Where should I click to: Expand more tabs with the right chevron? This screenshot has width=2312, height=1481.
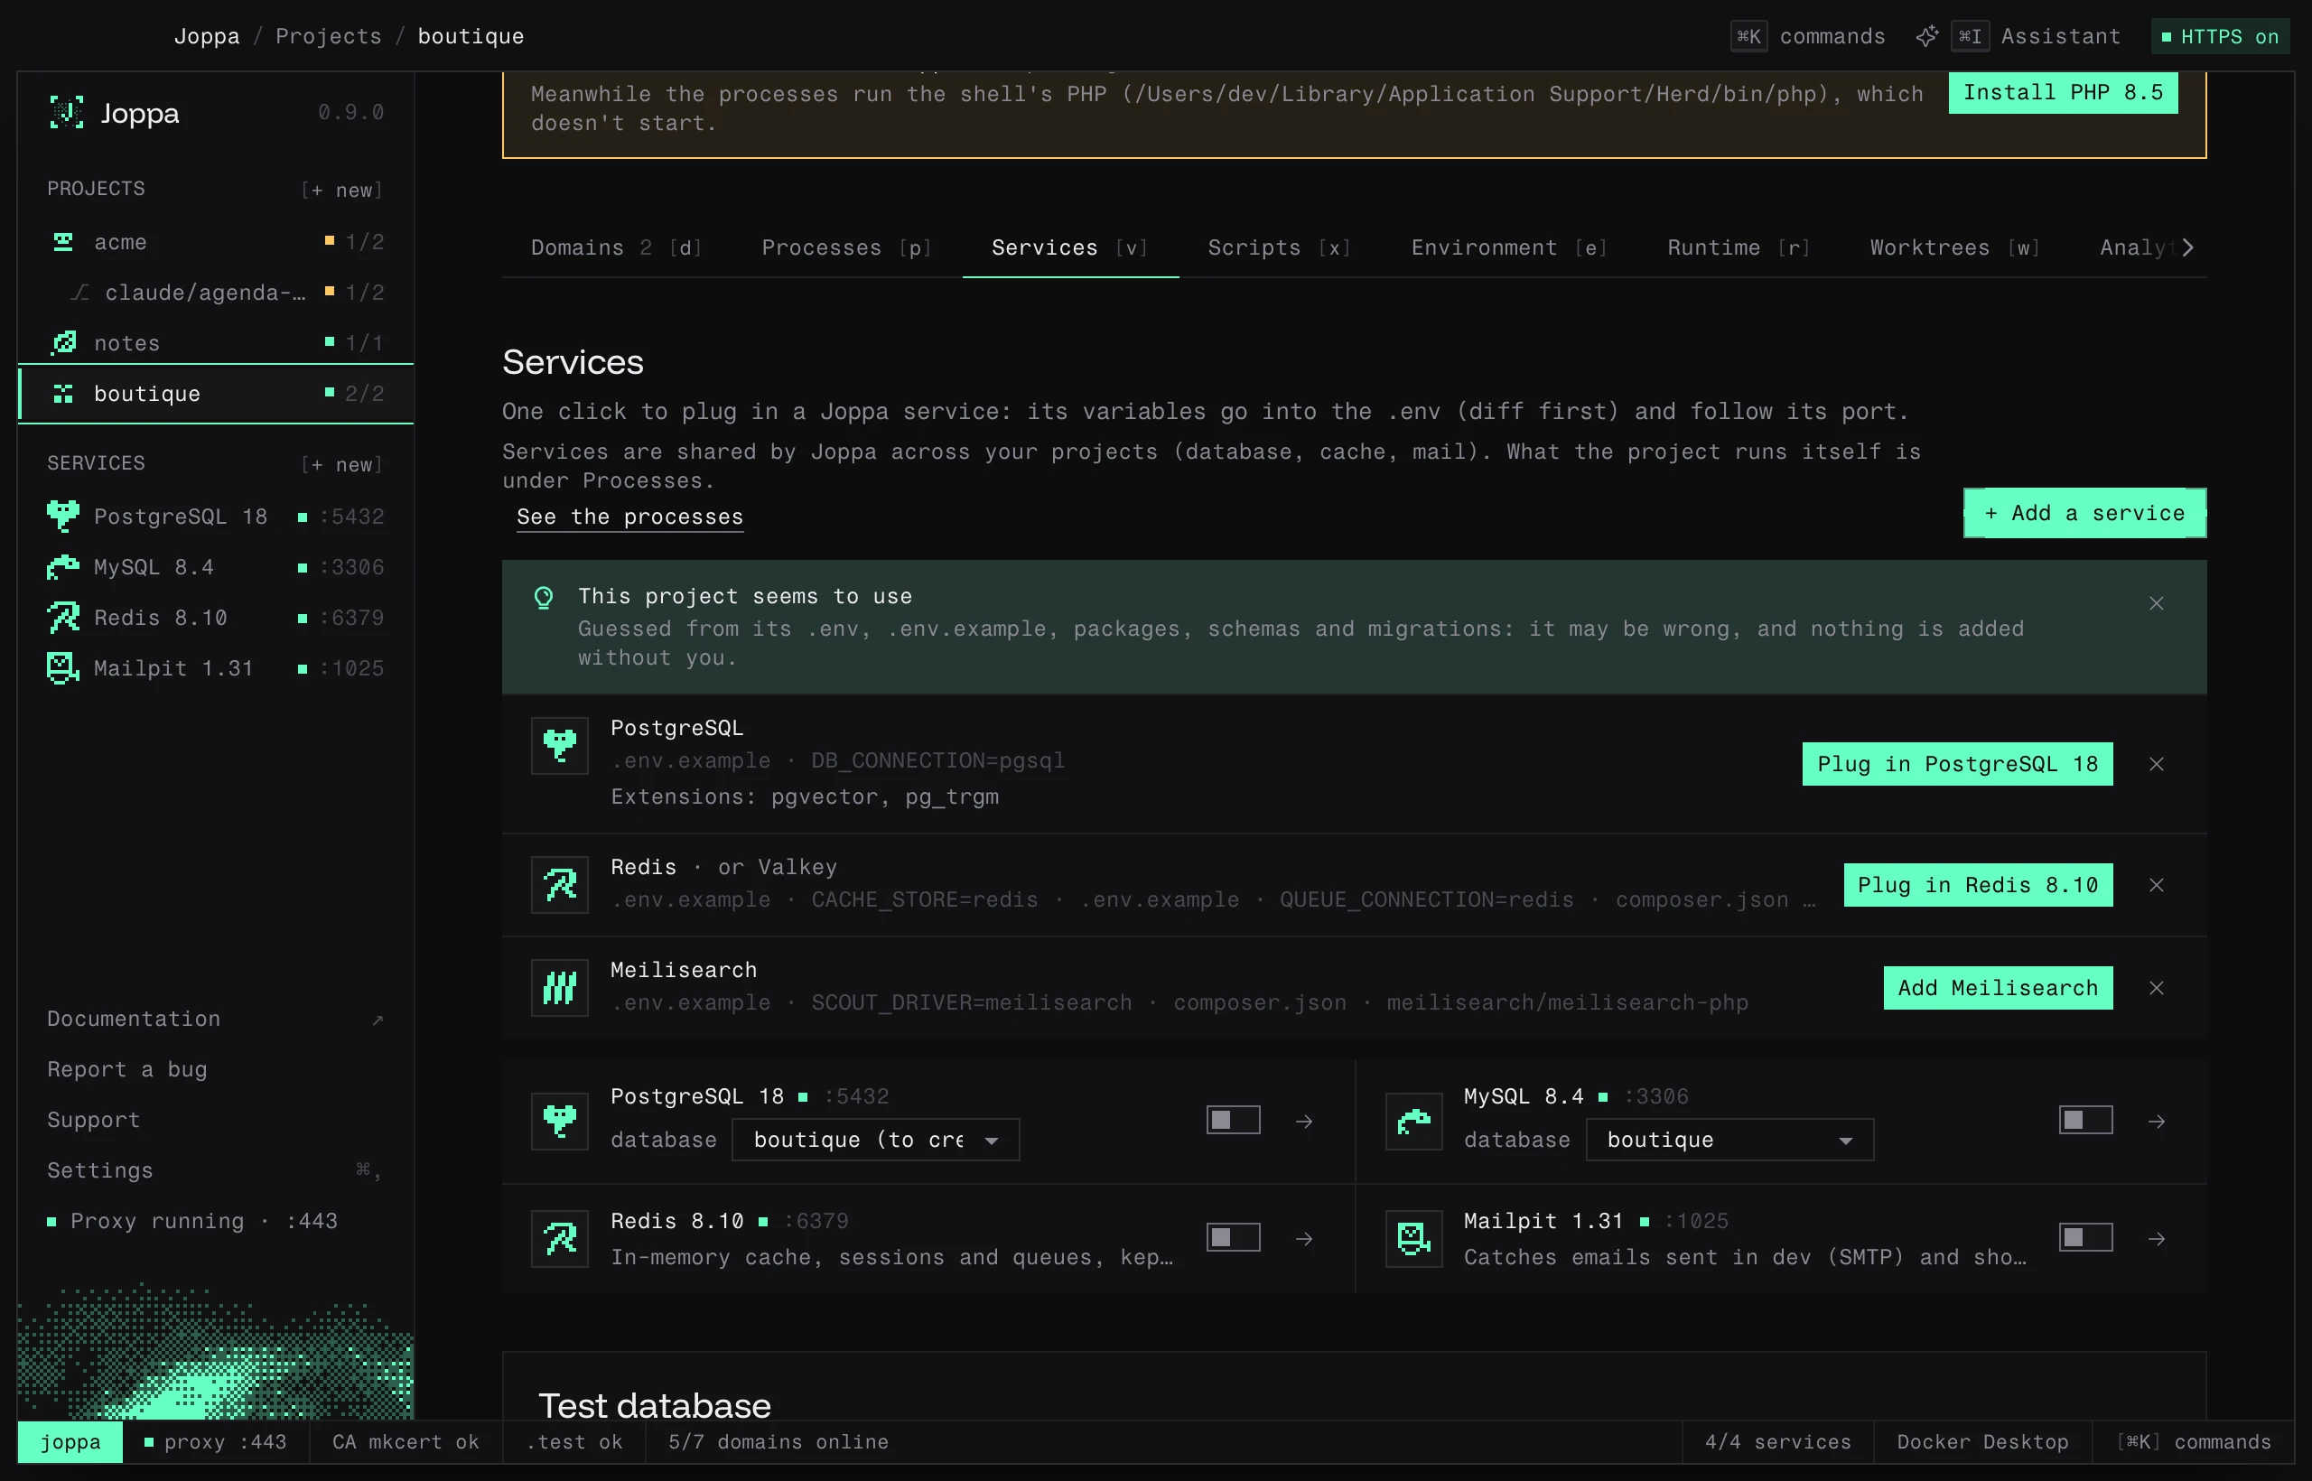click(2188, 247)
